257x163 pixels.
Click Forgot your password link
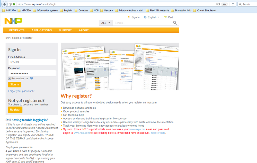21,91
